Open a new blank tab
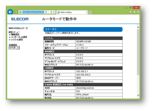Viewport: 152px width, 111px height. (x=90, y=12)
